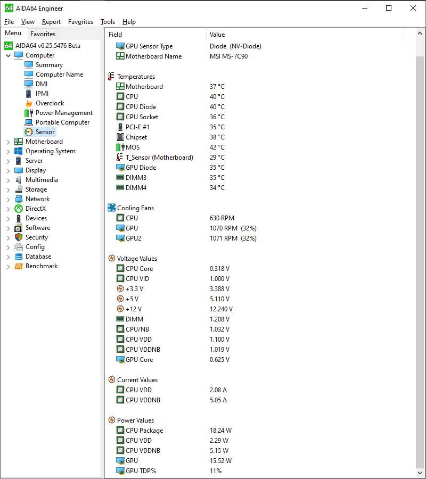Screen dimensions: 426x479
Task: Open the Help menu
Action: pos(129,22)
